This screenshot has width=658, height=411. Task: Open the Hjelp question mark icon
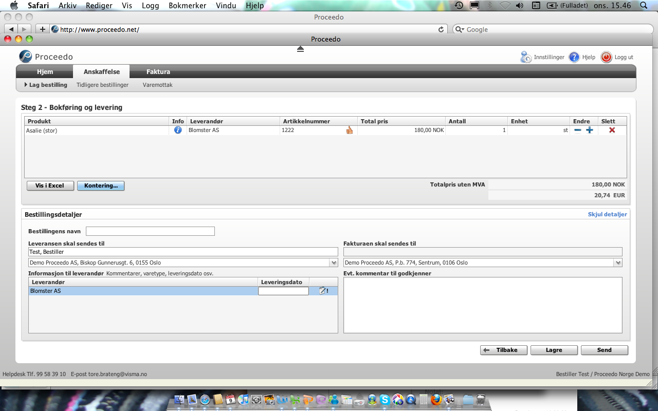tap(574, 57)
